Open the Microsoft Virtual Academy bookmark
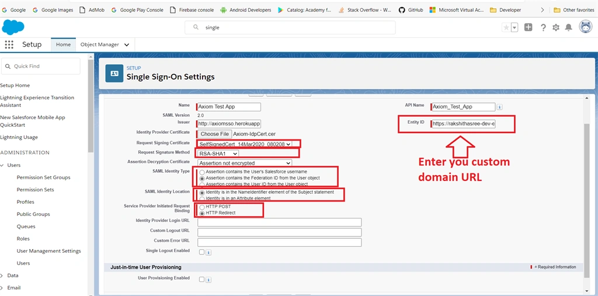598x296 pixels. (457, 10)
